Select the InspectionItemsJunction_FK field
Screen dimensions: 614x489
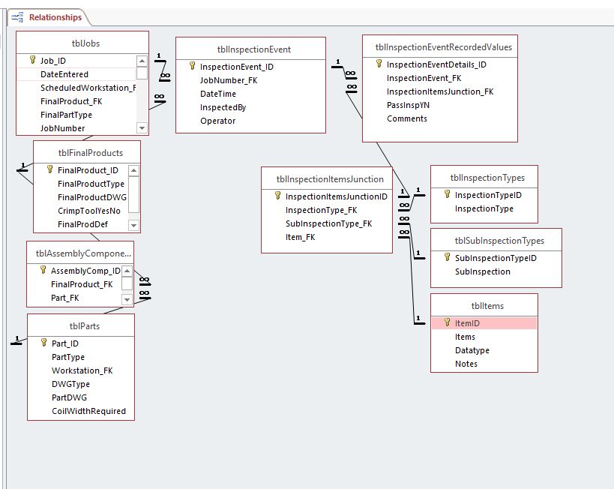pyautogui.click(x=440, y=91)
